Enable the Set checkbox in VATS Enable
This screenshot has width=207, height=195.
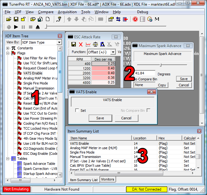pyautogui.click(x=77, y=111)
